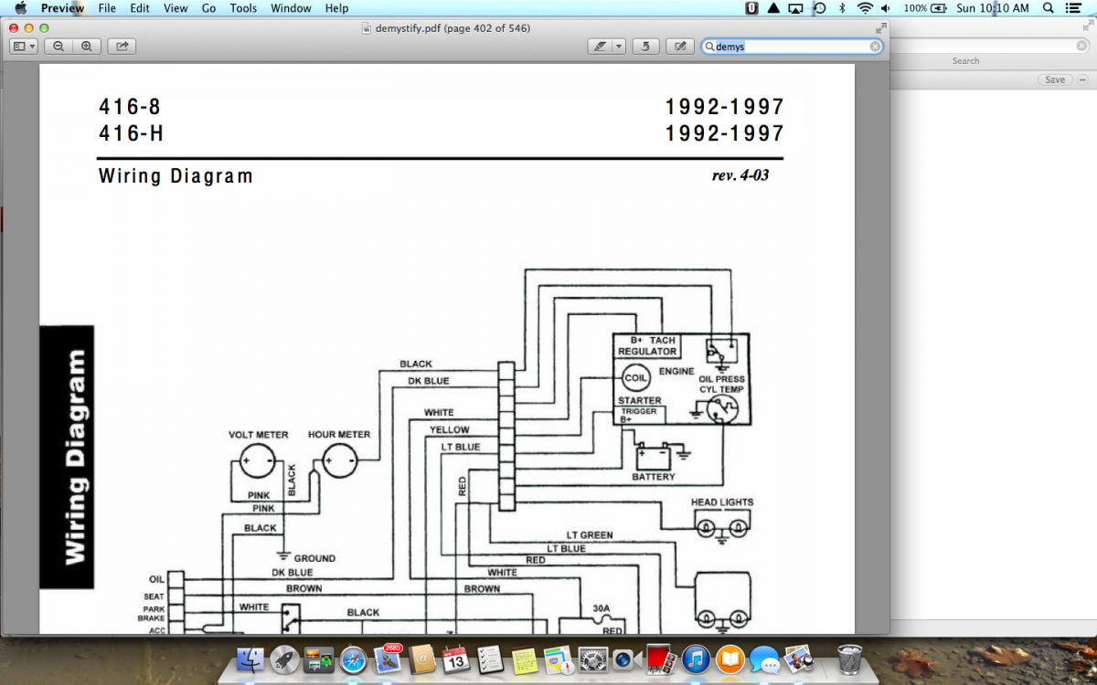The width and height of the screenshot is (1097, 685).
Task: Expand the annotate pen dropdown arrow
Action: [x=619, y=46]
